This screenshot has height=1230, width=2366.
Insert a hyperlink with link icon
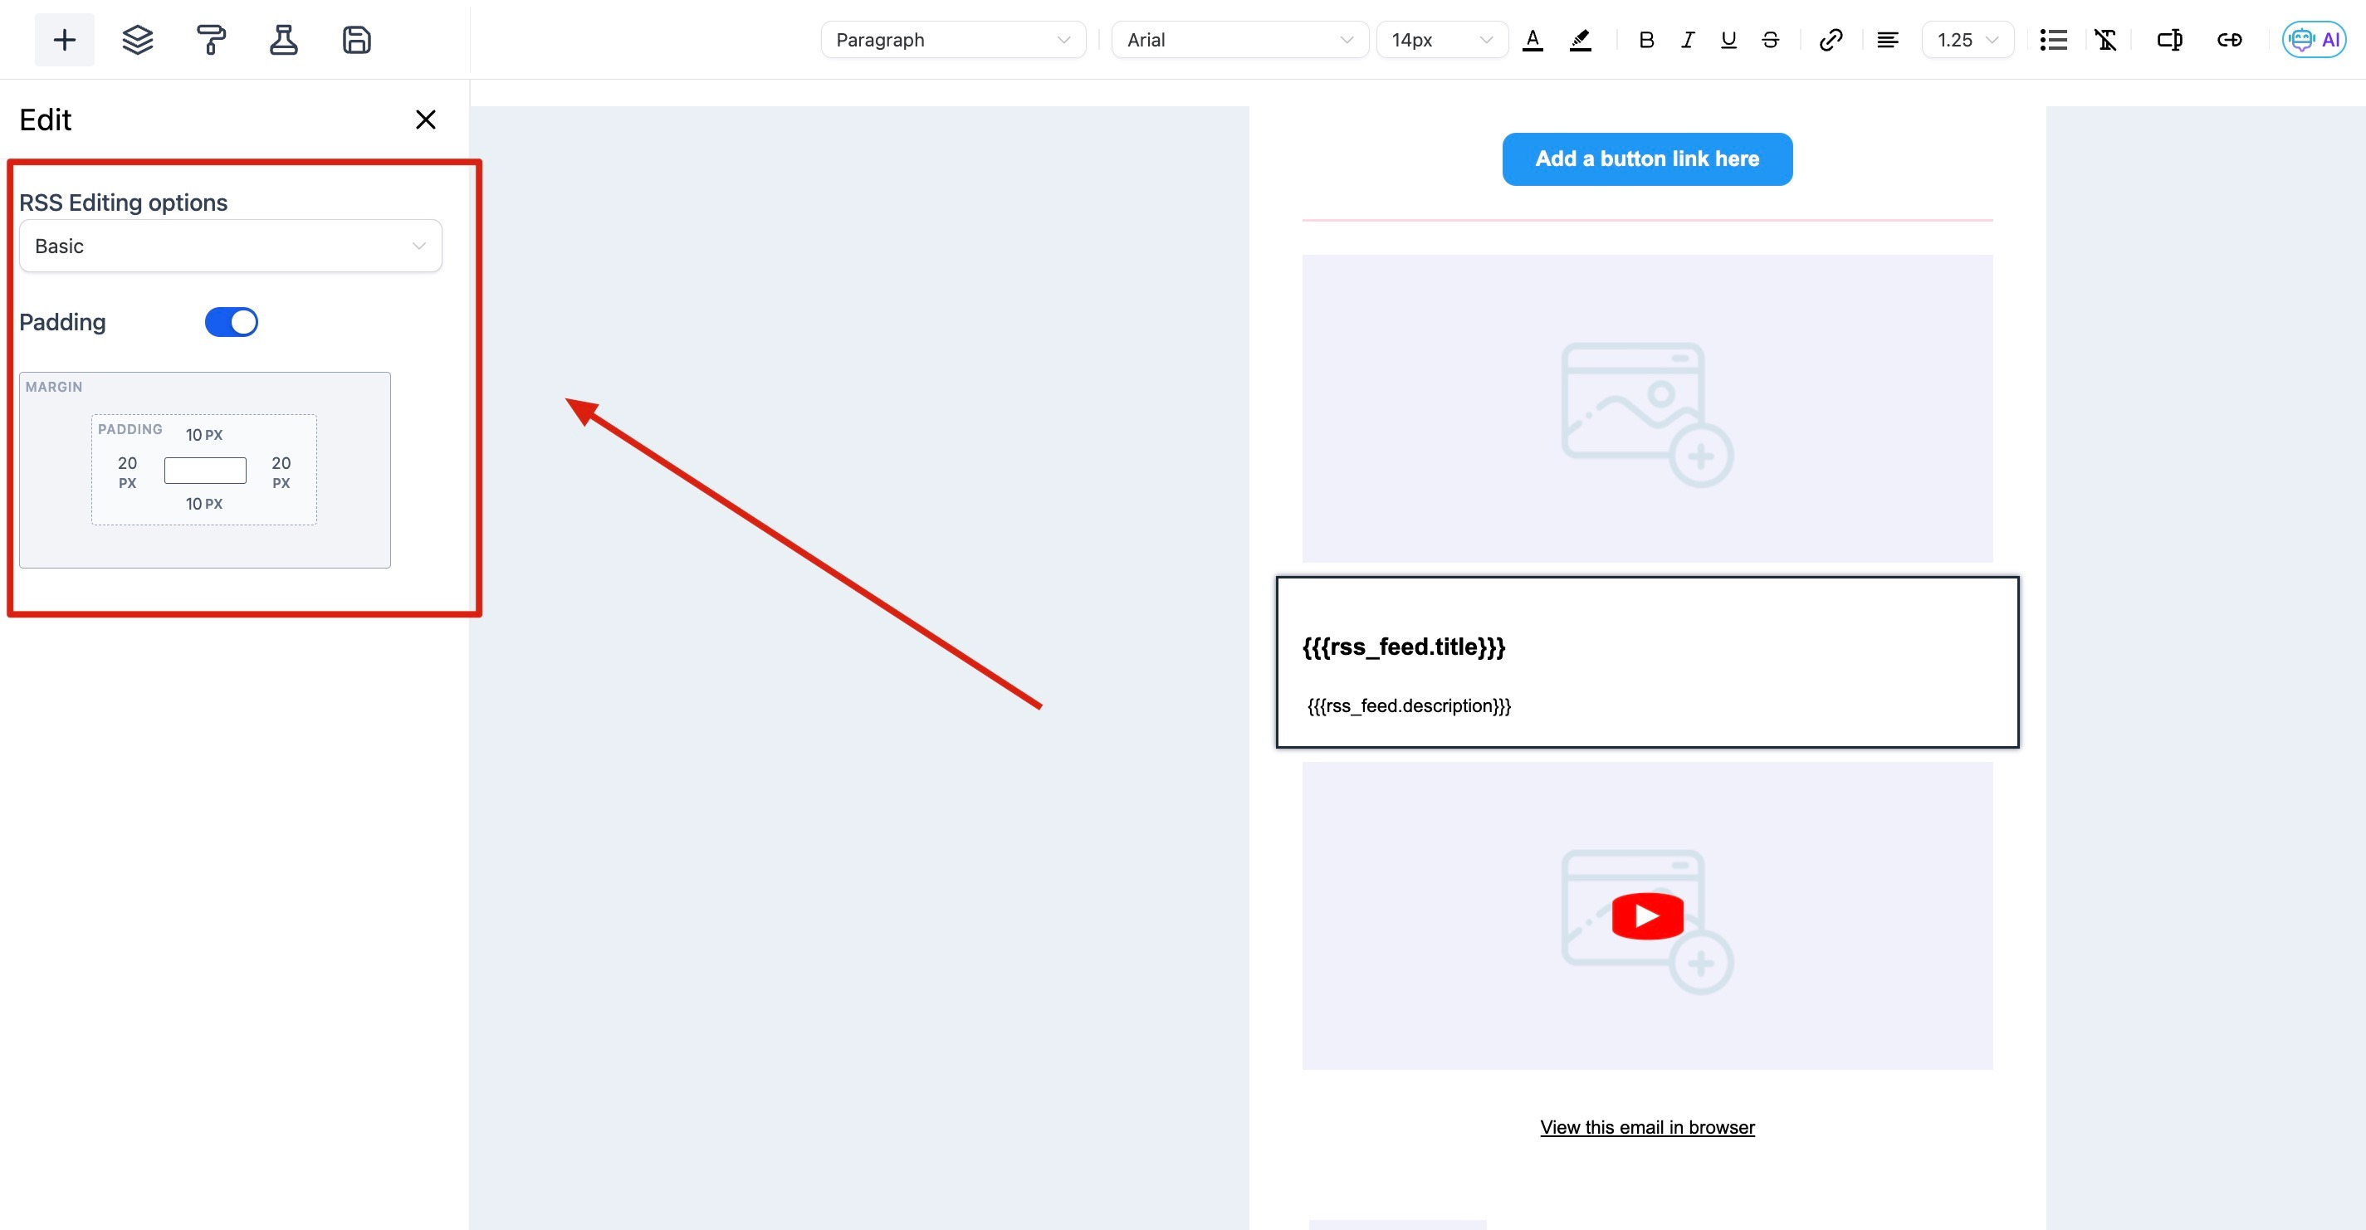tap(1831, 40)
